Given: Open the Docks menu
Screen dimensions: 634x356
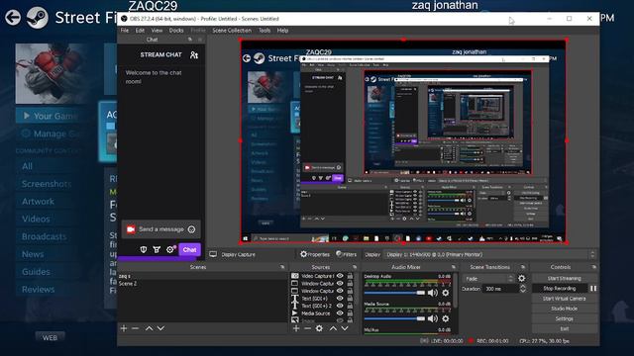Looking at the screenshot, I should pyautogui.click(x=176, y=31).
